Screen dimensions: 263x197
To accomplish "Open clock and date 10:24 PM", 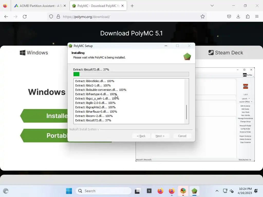I will tap(245, 191).
